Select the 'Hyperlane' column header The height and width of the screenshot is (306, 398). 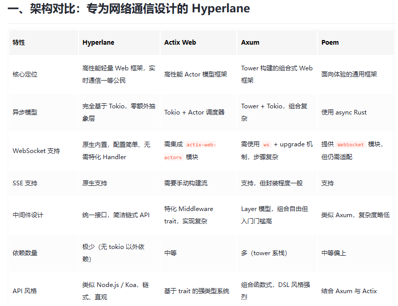(x=119, y=43)
